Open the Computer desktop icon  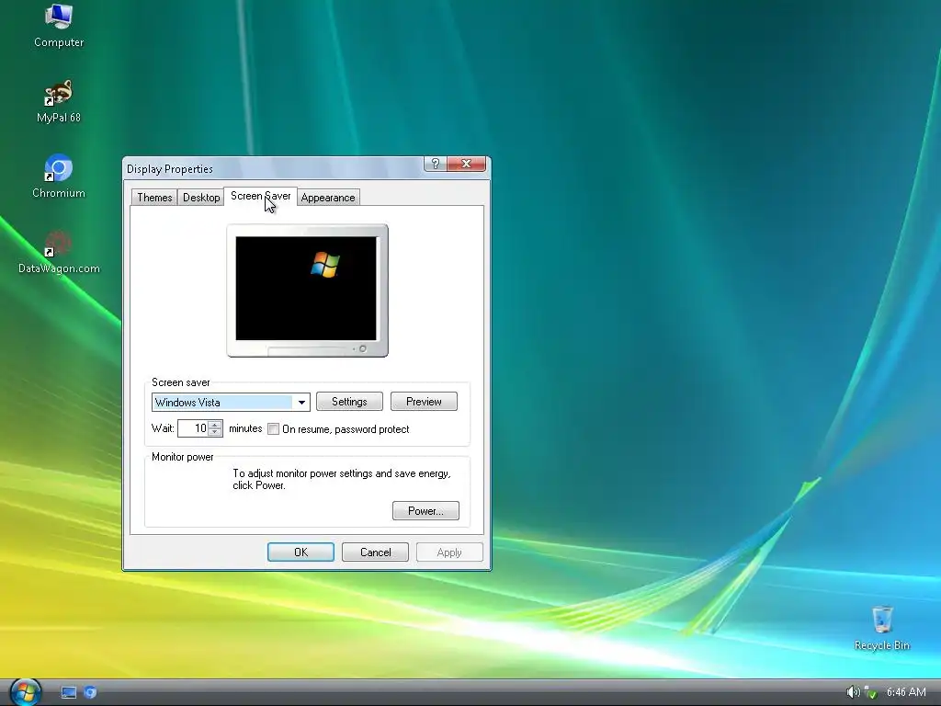click(58, 25)
